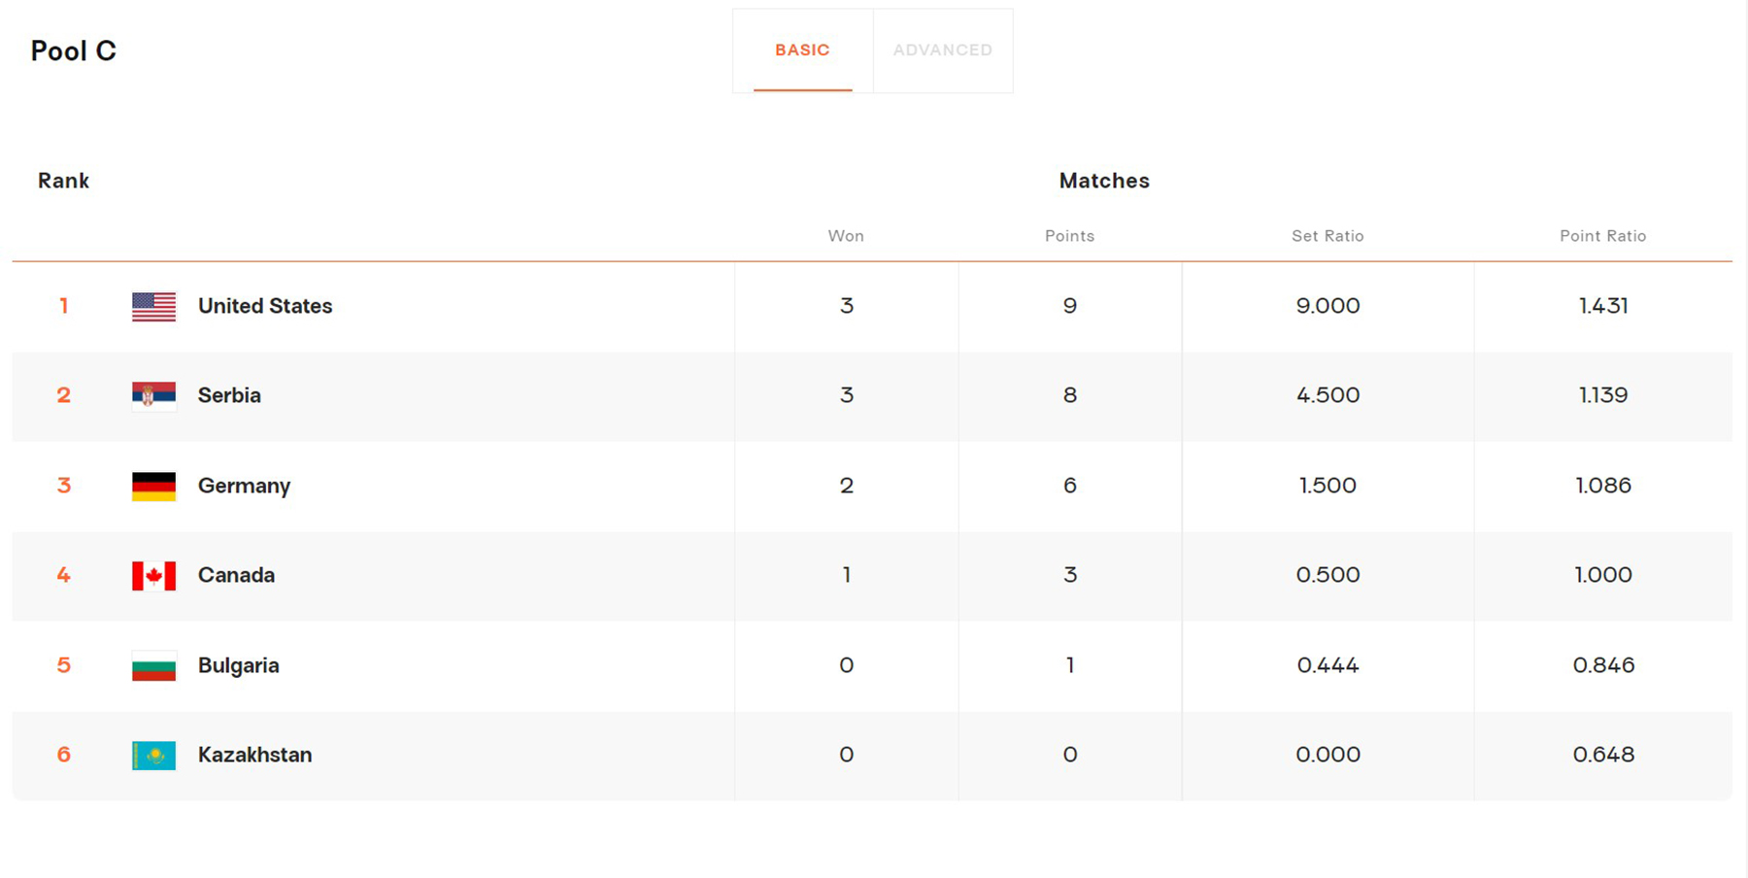Switch to the BASIC tab

(802, 51)
